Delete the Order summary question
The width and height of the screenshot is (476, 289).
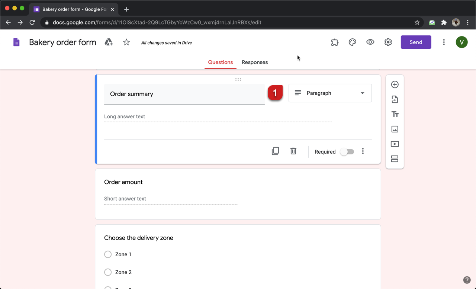click(x=293, y=151)
